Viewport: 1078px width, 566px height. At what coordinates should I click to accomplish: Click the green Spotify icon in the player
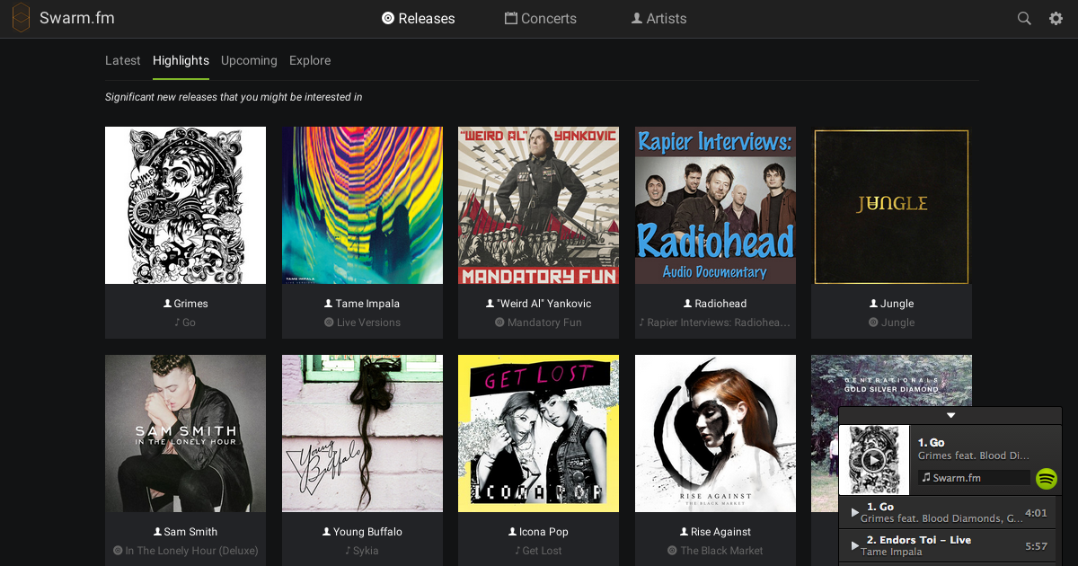pos(1046,478)
